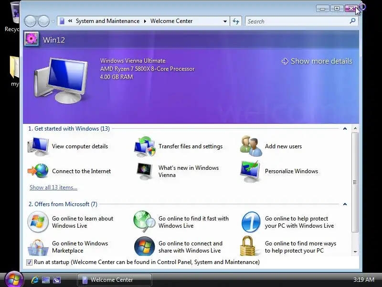Screen dimensions: 382x287
Task: Click the Back navigation button
Action: click(30, 21)
